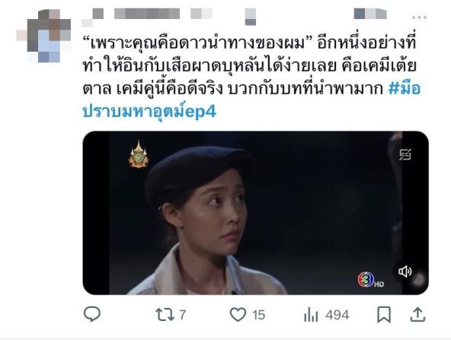This screenshot has width=451, height=340.
Task: Play the embedded video of woman in beret
Action: pyautogui.click(x=255, y=213)
